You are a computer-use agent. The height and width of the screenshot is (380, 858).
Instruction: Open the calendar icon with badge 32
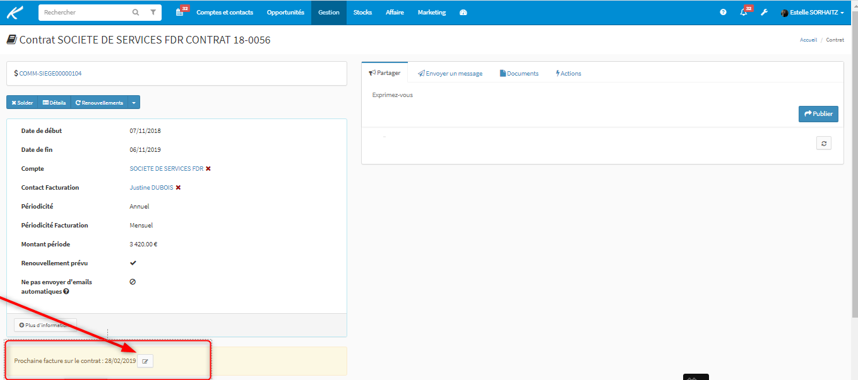[x=180, y=13]
